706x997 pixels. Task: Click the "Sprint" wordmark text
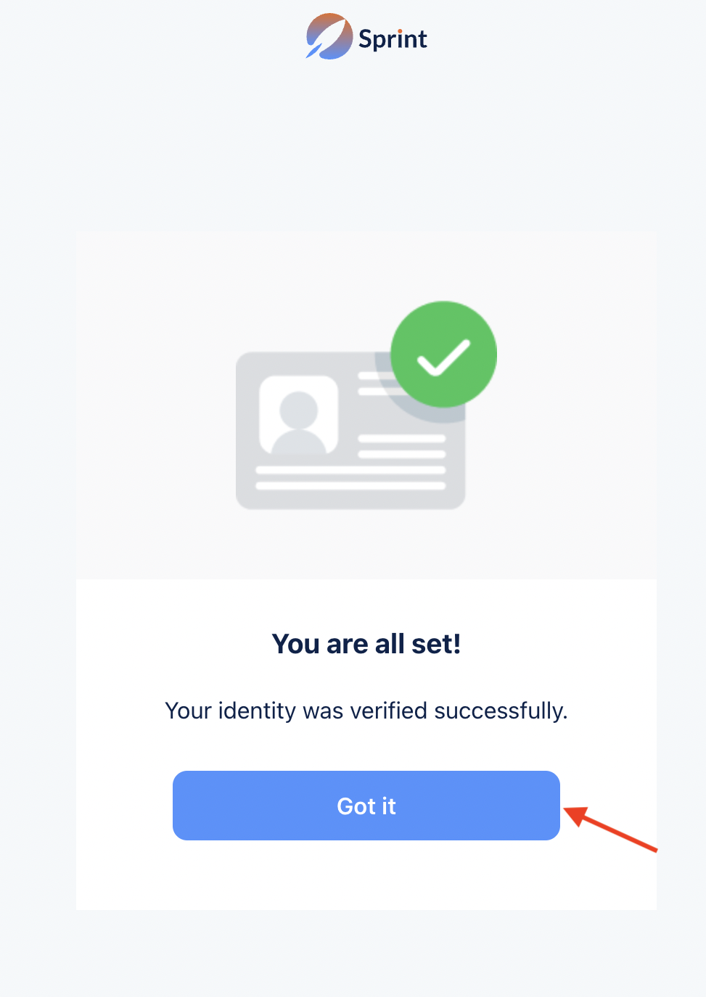(x=393, y=38)
